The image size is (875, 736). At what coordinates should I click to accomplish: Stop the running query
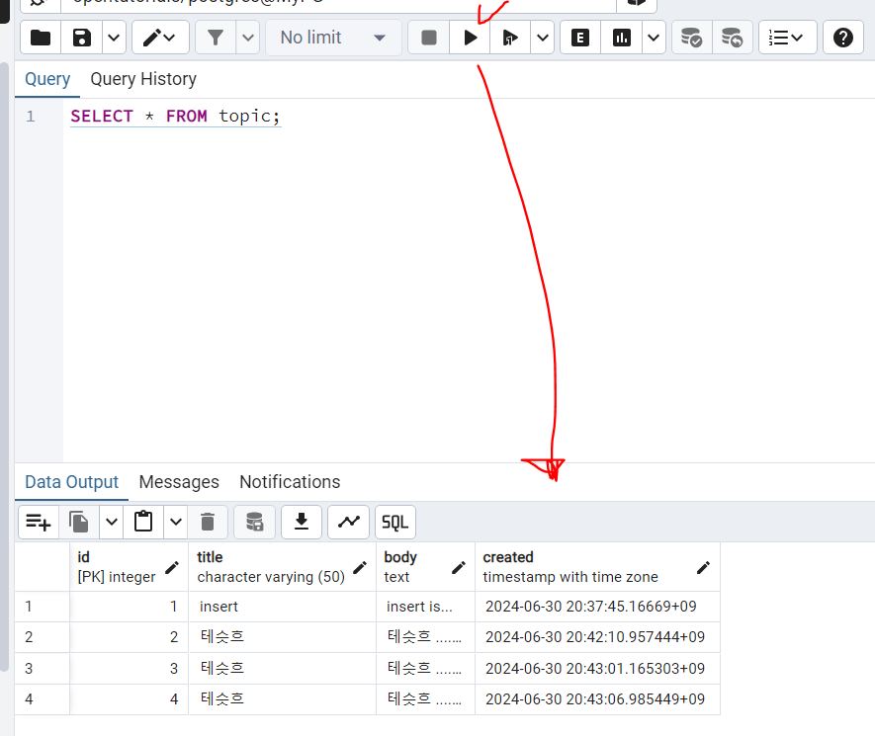click(x=428, y=38)
